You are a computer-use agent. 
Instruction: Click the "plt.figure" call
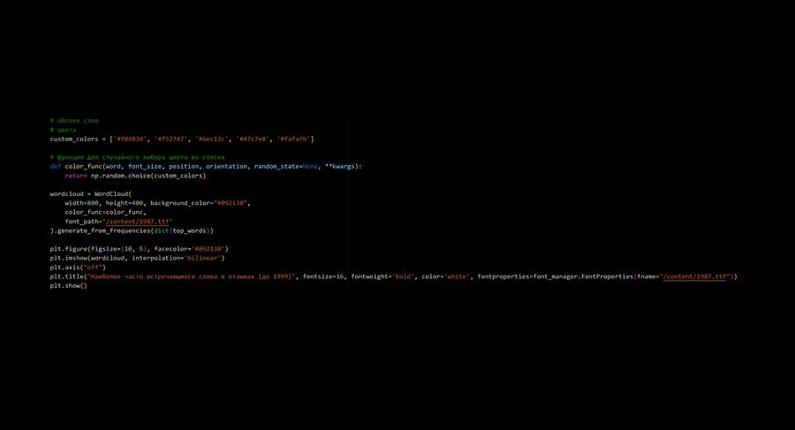pyautogui.click(x=68, y=249)
